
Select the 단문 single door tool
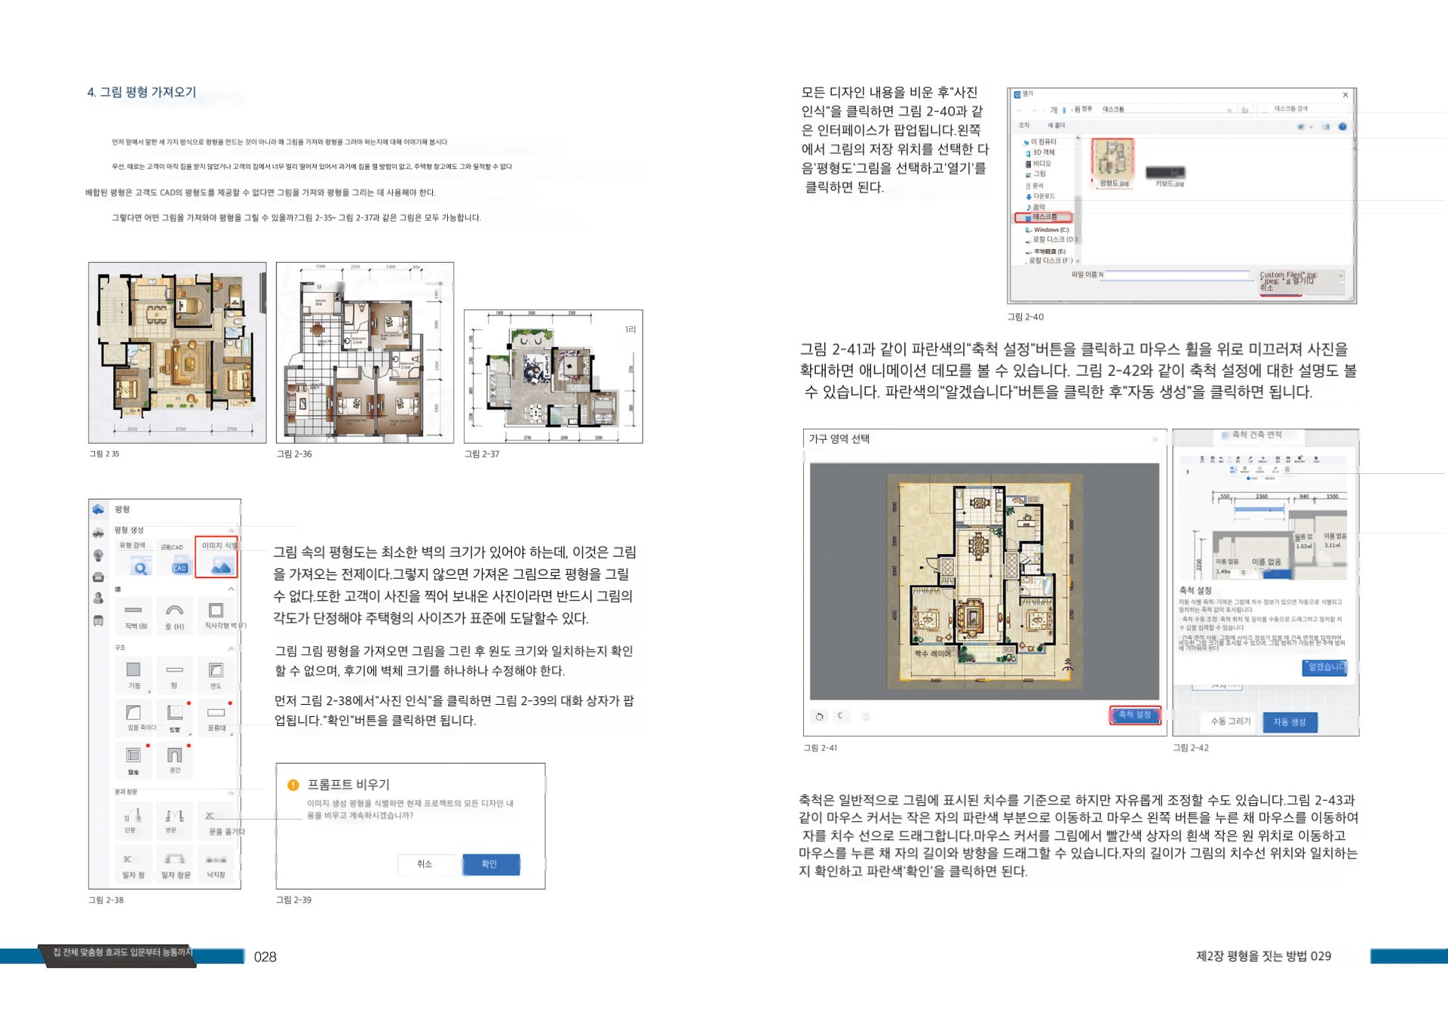coord(132,820)
